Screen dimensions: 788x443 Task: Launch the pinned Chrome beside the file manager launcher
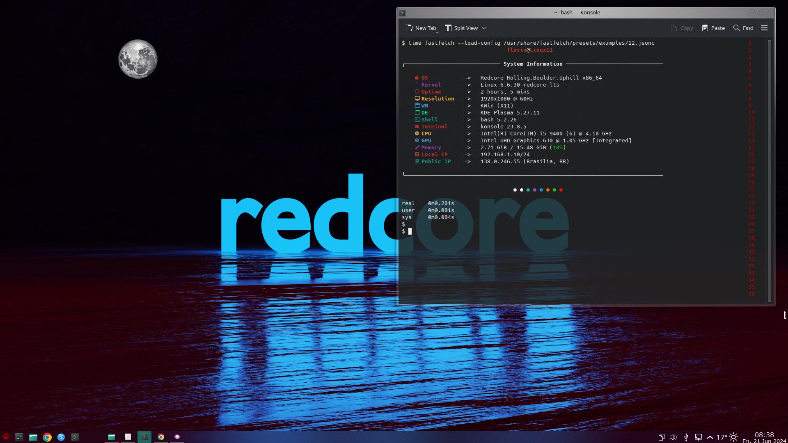tap(47, 437)
